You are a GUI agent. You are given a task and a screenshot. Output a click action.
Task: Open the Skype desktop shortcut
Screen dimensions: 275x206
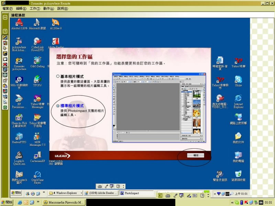[x=238, y=81]
